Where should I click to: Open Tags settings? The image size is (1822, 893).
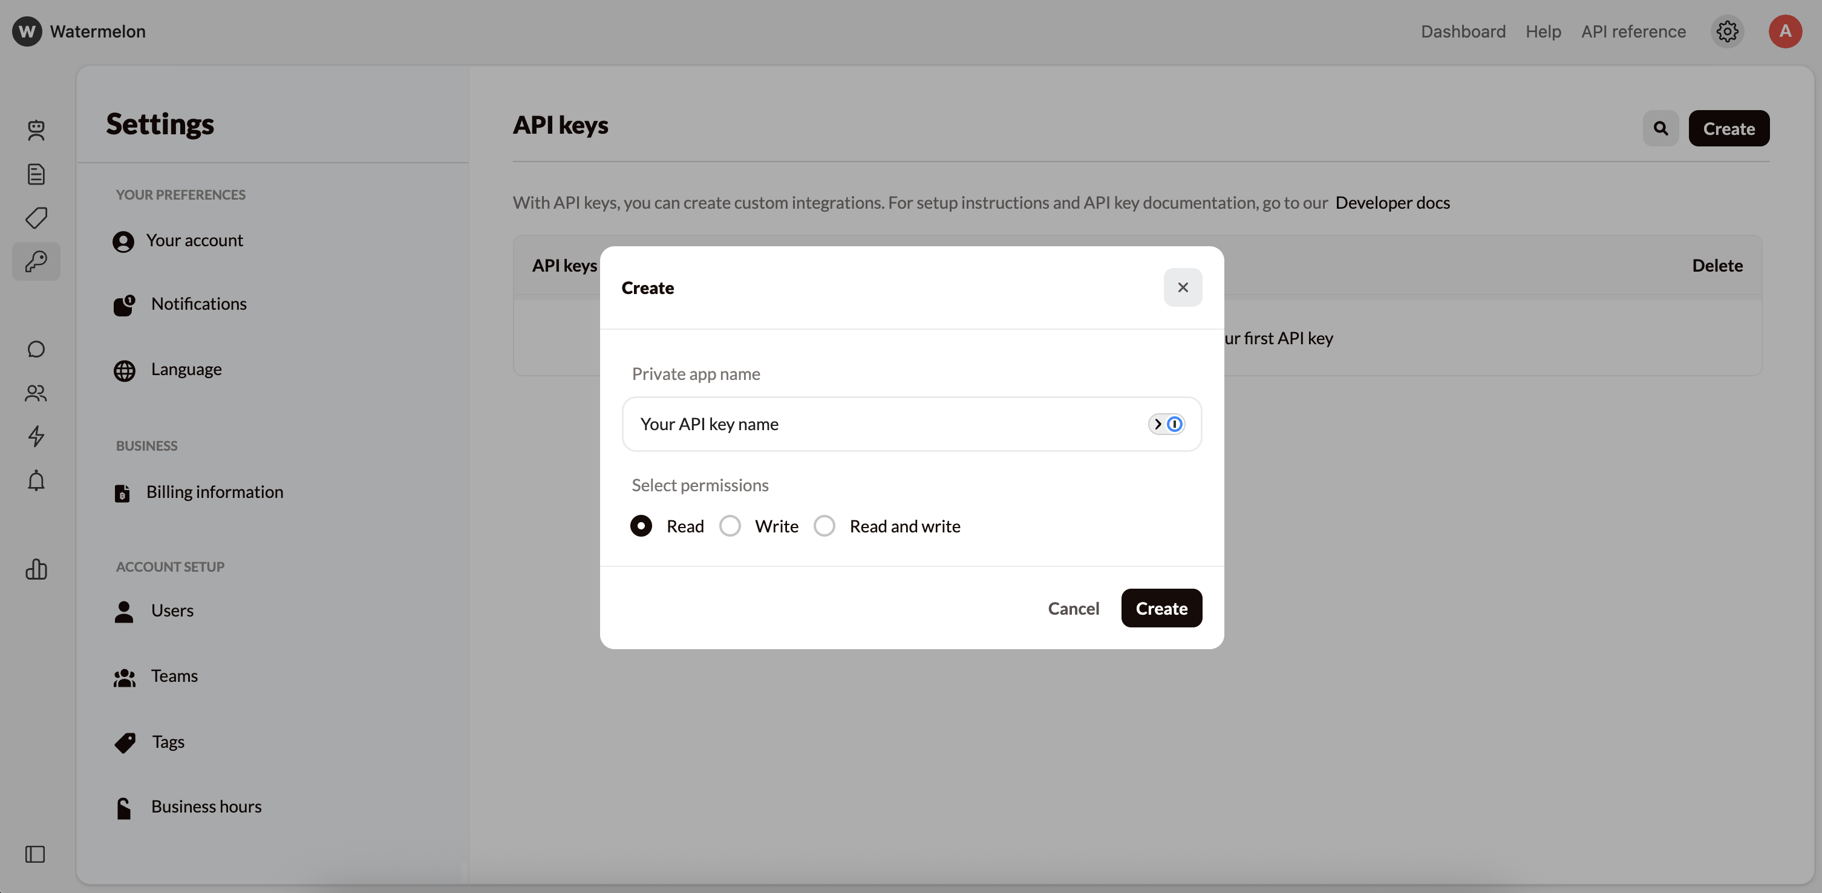coord(149,742)
